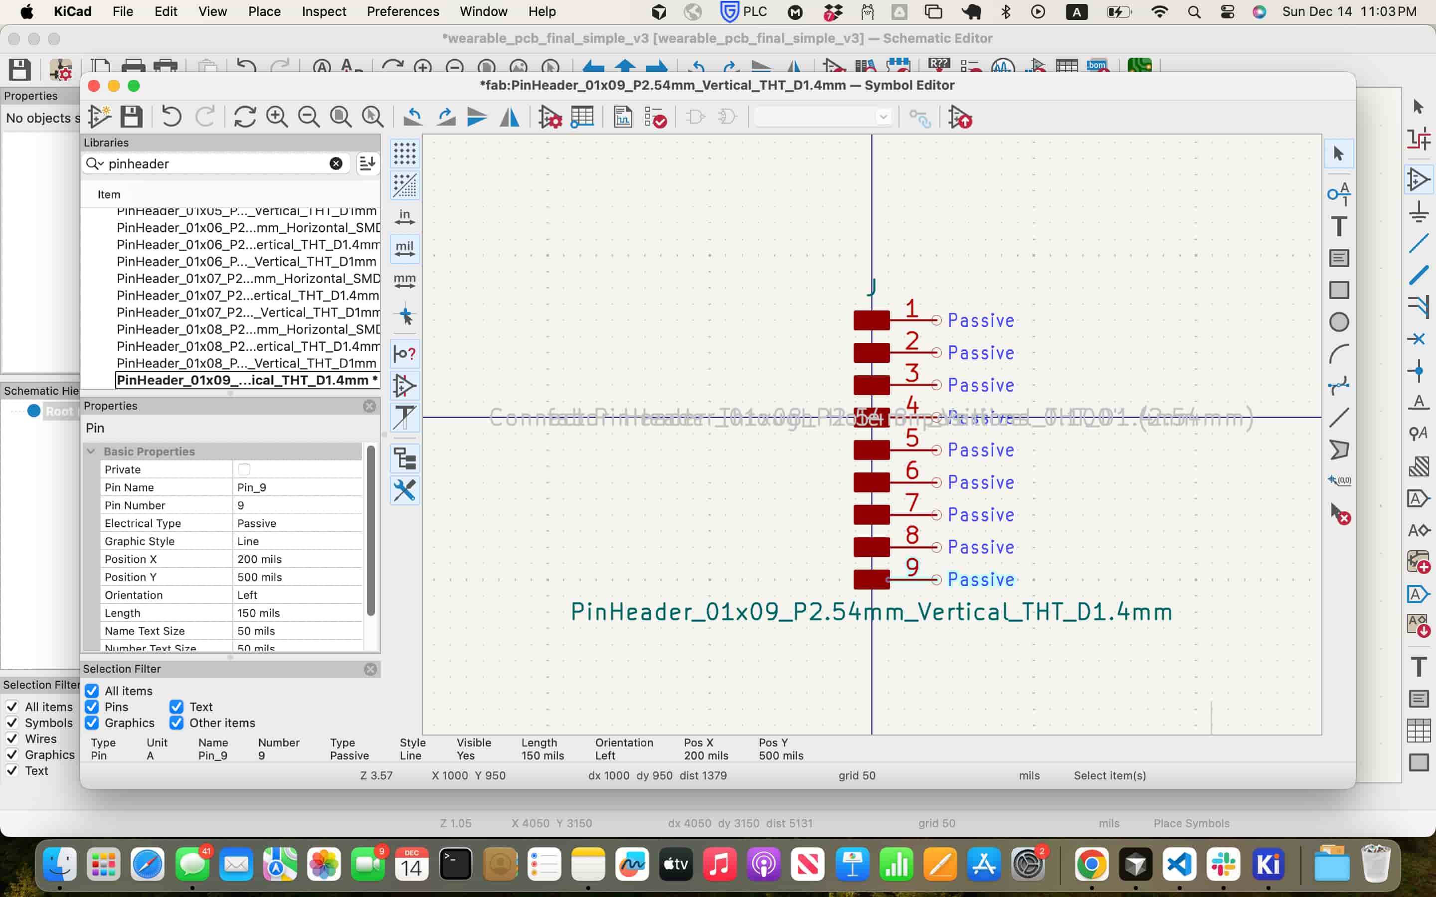Switch units to millimeters
This screenshot has width=1436, height=897.
pos(405,280)
